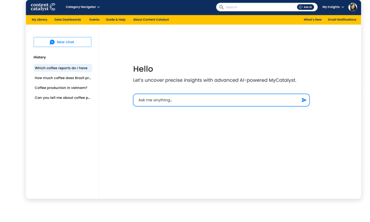Click the Content Catalyst logo
The width and height of the screenshot is (370, 222).
pos(43,7)
